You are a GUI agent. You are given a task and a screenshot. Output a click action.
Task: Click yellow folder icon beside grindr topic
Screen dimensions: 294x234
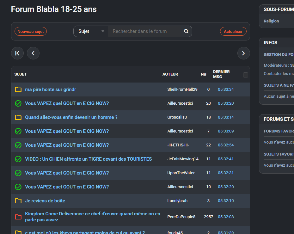point(18,89)
